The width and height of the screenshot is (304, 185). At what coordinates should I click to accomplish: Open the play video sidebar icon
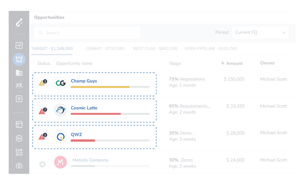pyautogui.click(x=19, y=99)
